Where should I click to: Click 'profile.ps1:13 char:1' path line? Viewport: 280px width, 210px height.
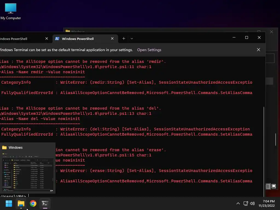[x=76, y=113]
